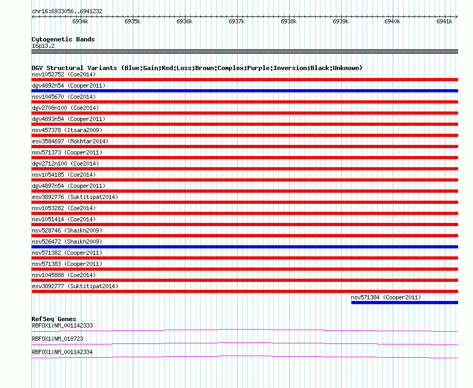Open esv3892776 (Suktitipat2014) label

point(75,197)
